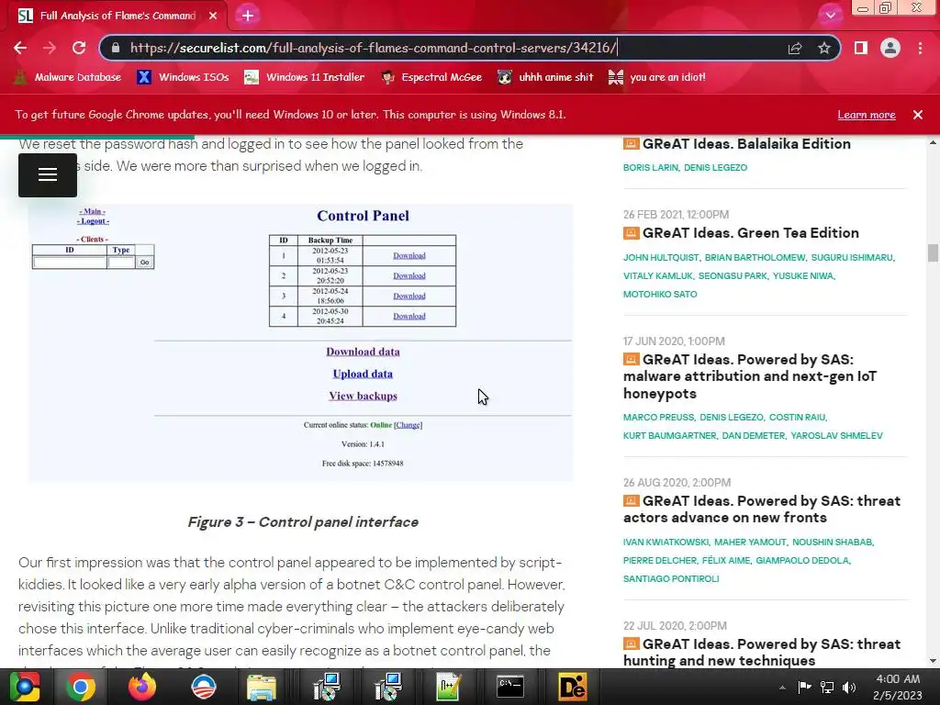The image size is (940, 705).
Task: Launch Firefox from the taskbar
Action: click(142, 687)
